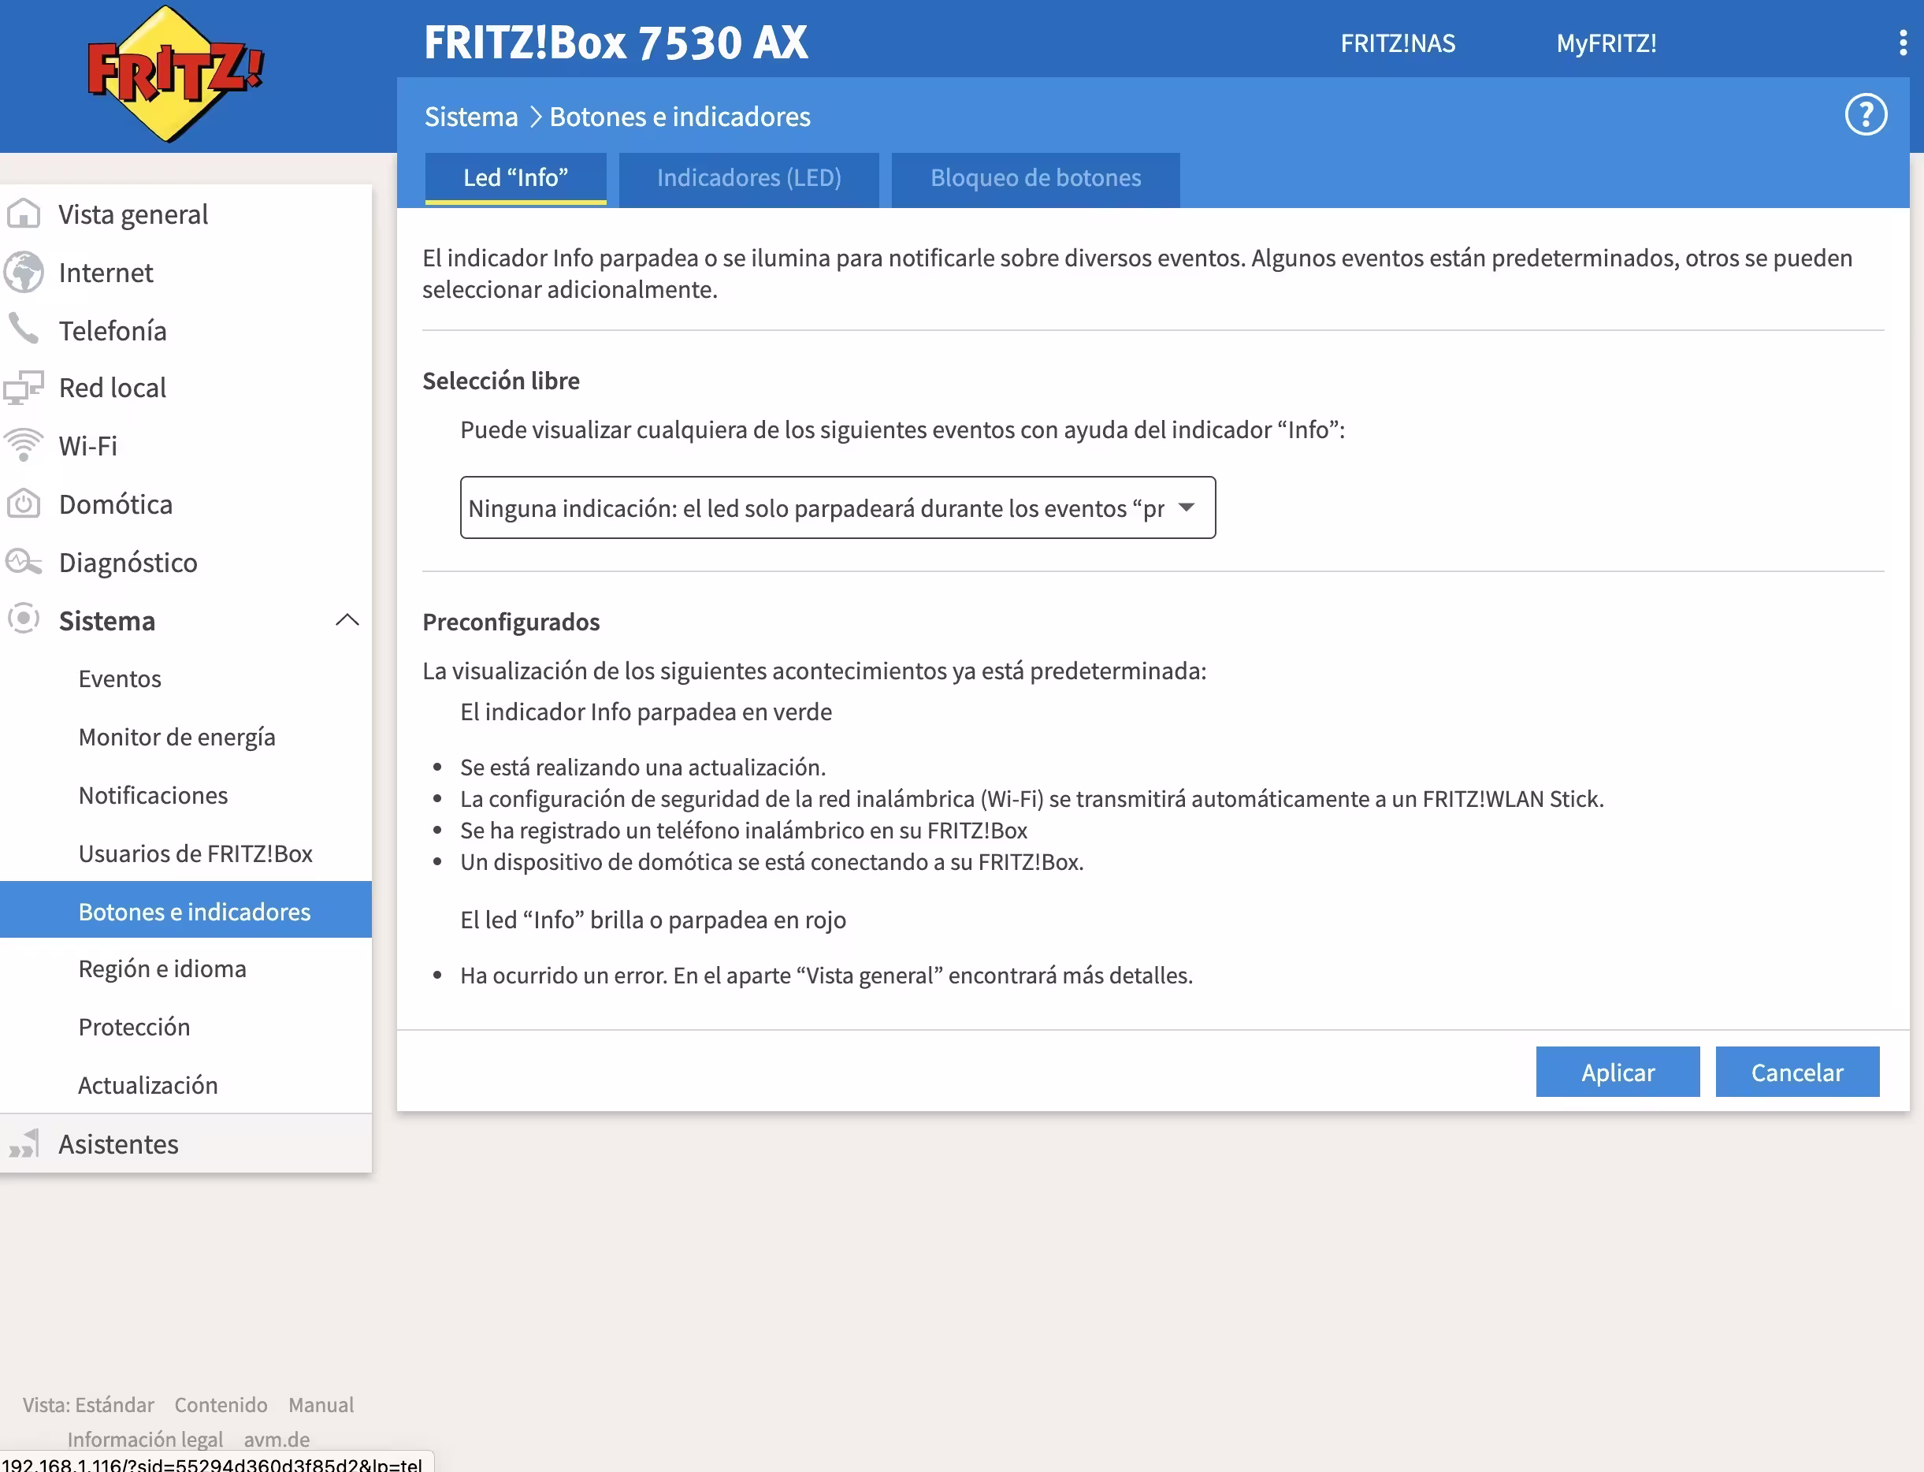Click the Domótica power icon

click(x=24, y=504)
